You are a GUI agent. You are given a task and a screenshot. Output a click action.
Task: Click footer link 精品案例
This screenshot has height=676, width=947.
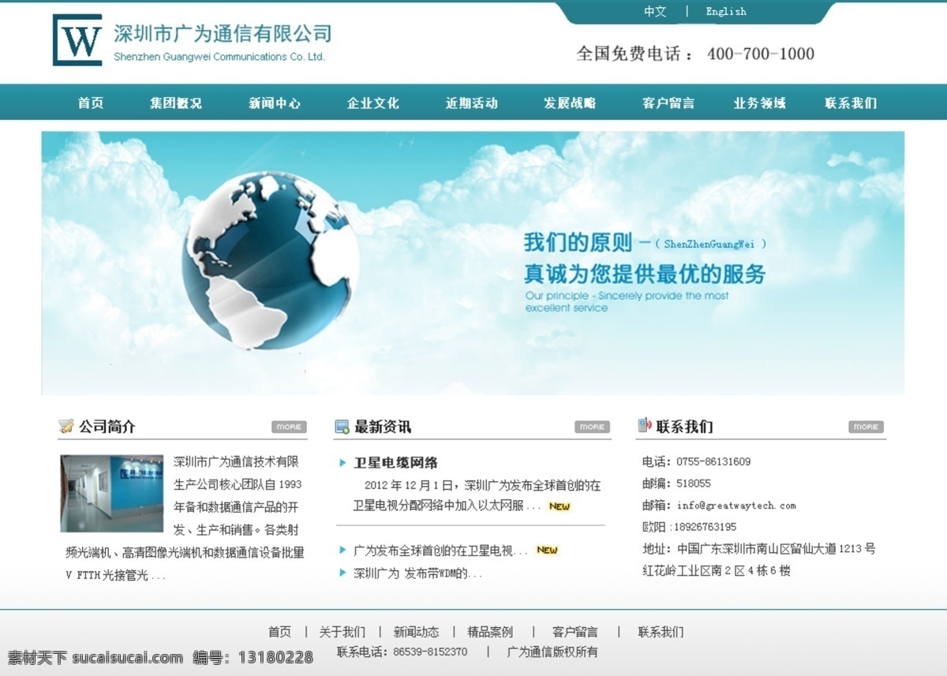(x=490, y=632)
